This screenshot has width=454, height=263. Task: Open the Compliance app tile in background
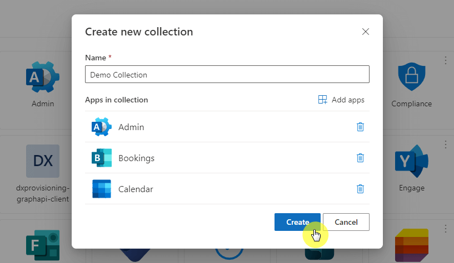coord(411,77)
